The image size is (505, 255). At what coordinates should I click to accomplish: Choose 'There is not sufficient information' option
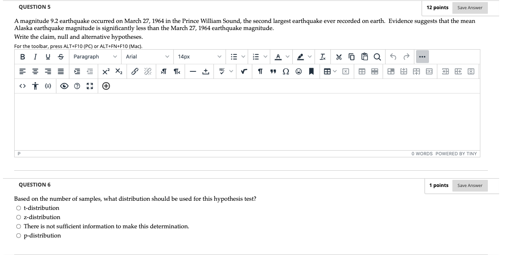18,226
